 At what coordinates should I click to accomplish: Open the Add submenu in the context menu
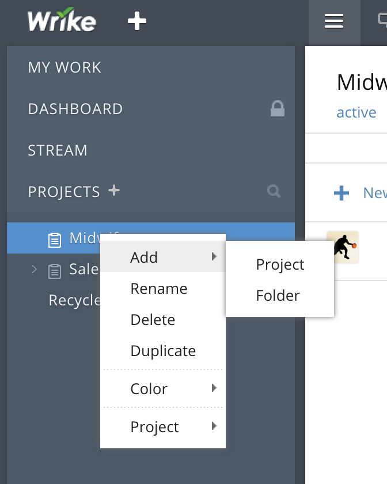163,257
